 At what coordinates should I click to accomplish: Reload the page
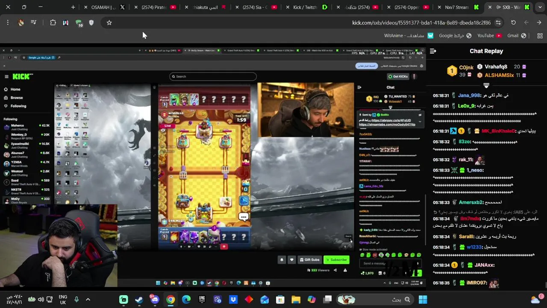coord(514,23)
